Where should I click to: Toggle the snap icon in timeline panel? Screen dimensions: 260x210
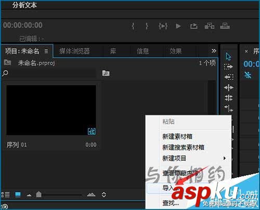tap(248, 75)
